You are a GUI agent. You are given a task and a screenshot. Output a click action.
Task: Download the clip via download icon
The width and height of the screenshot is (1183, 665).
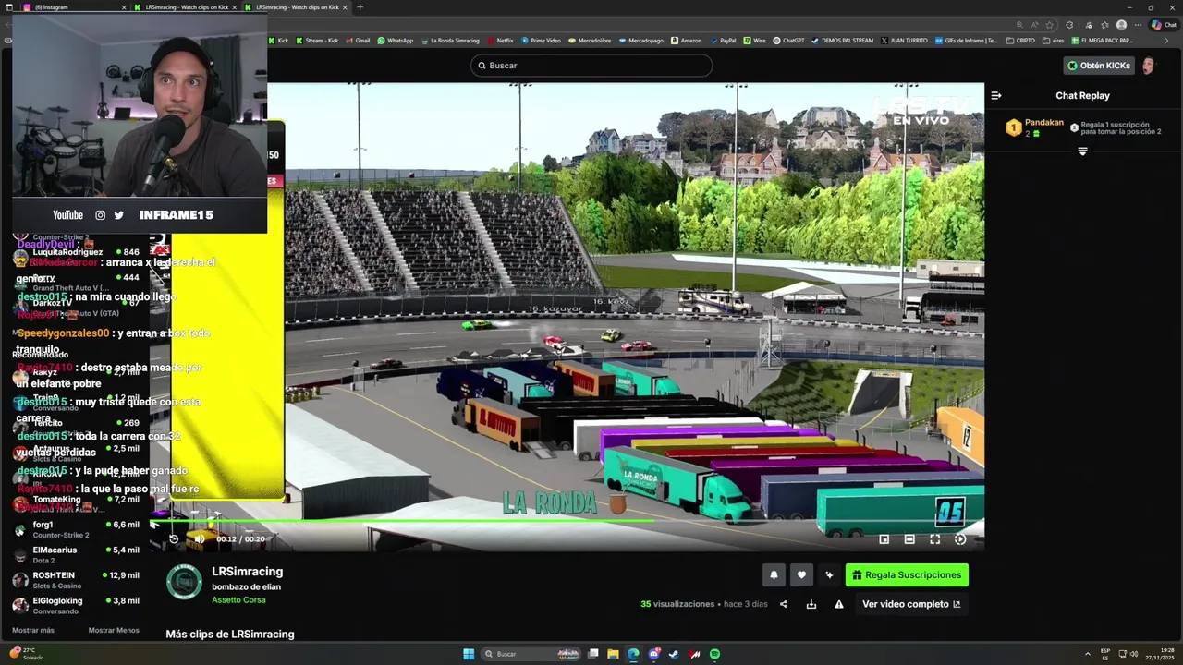[811, 604]
